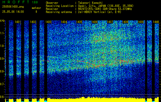This screenshot has height=102, width=161.
Task: Click receiver R820T2(RTL-SDR) SDR-Sharp 53.372MHz text
Action: pyautogui.click(x=105, y=9)
